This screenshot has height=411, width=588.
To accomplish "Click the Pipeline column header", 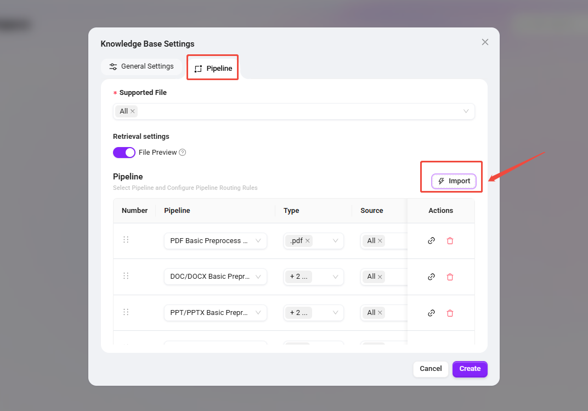I will point(177,211).
